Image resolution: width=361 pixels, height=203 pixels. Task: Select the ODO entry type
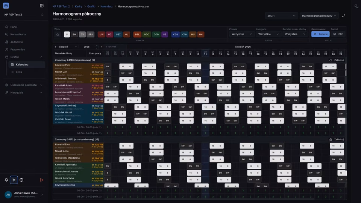coord(147,35)
